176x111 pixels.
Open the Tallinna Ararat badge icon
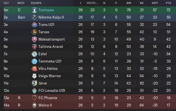pyautogui.click(x=34, y=47)
